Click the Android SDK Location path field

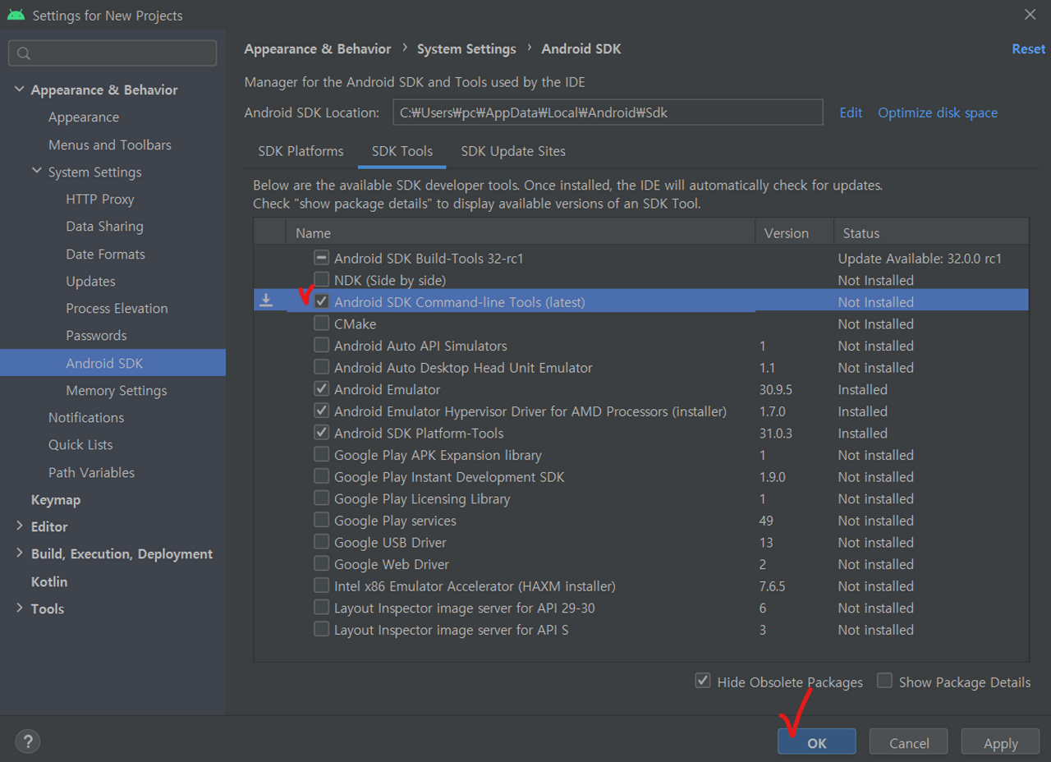pyautogui.click(x=608, y=112)
